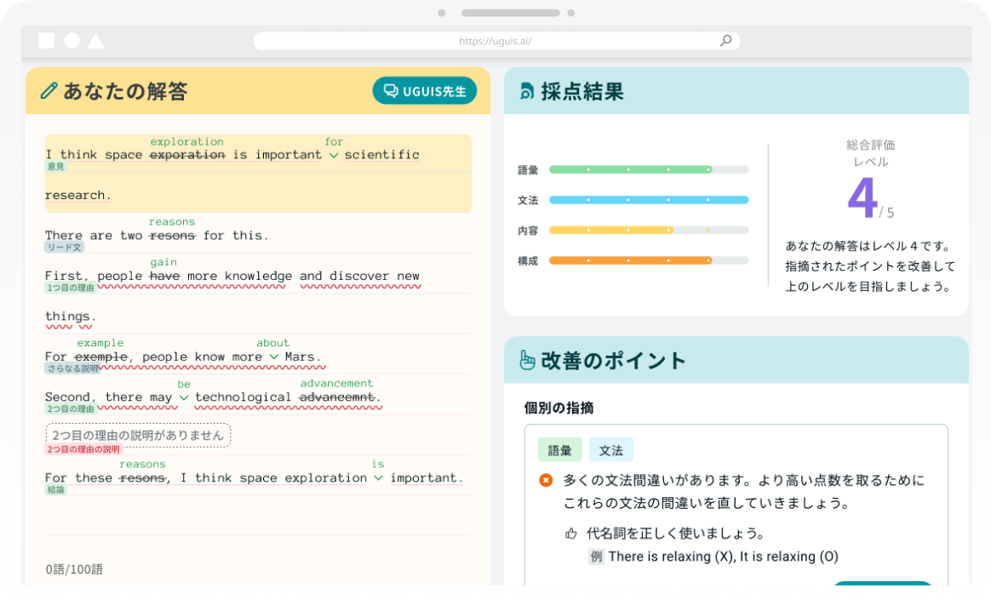Click the triangle icon in the browser bar
The height and width of the screenshot is (611, 991).
tap(95, 40)
